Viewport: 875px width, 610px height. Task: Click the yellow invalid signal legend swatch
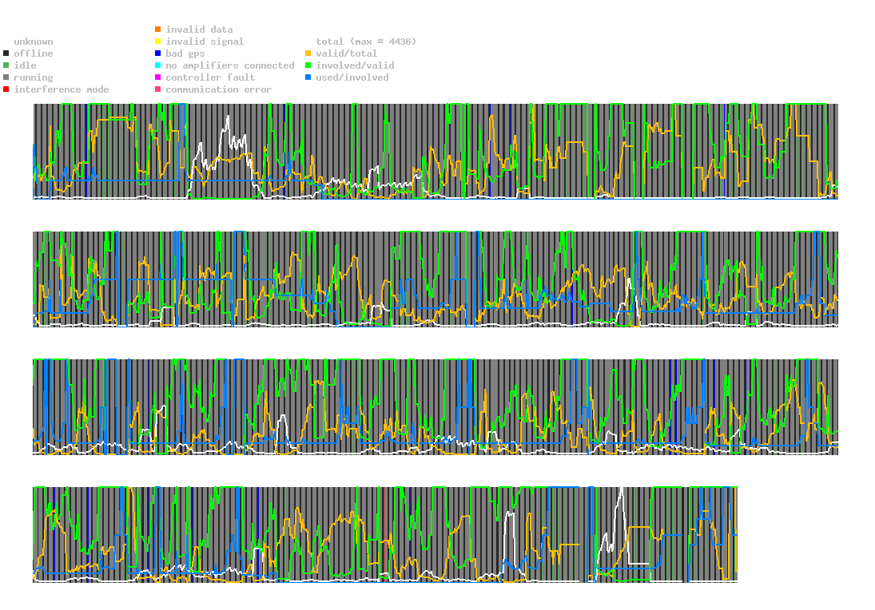157,42
